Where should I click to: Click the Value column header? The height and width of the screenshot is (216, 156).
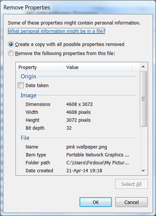[98, 67]
